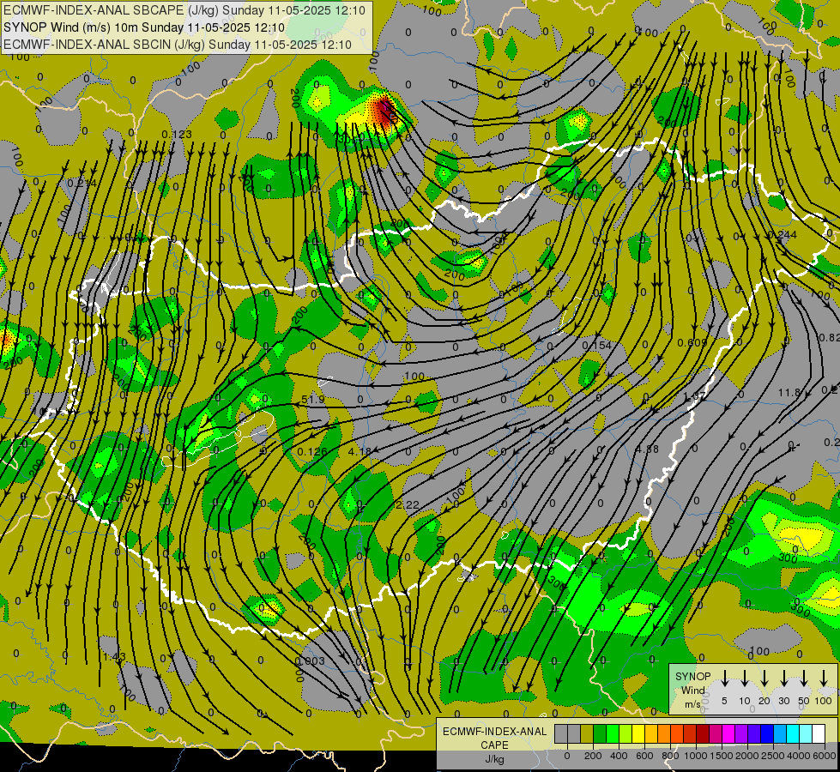The height and width of the screenshot is (772, 840).
Task: Click the SBCAPE title line at top
Action: tap(184, 10)
